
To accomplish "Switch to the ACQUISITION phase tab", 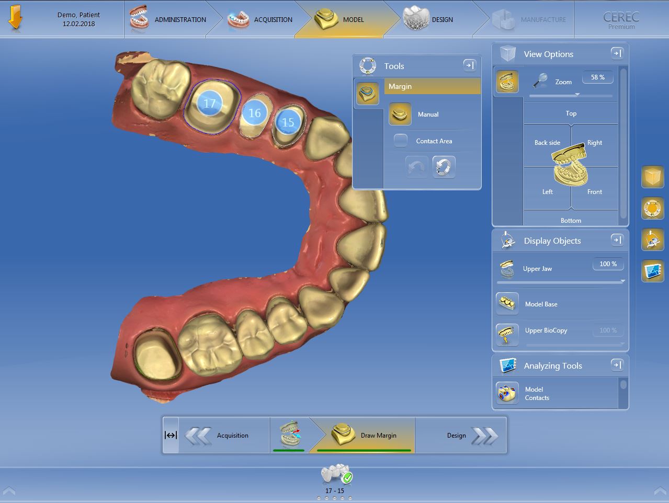I will 260,20.
